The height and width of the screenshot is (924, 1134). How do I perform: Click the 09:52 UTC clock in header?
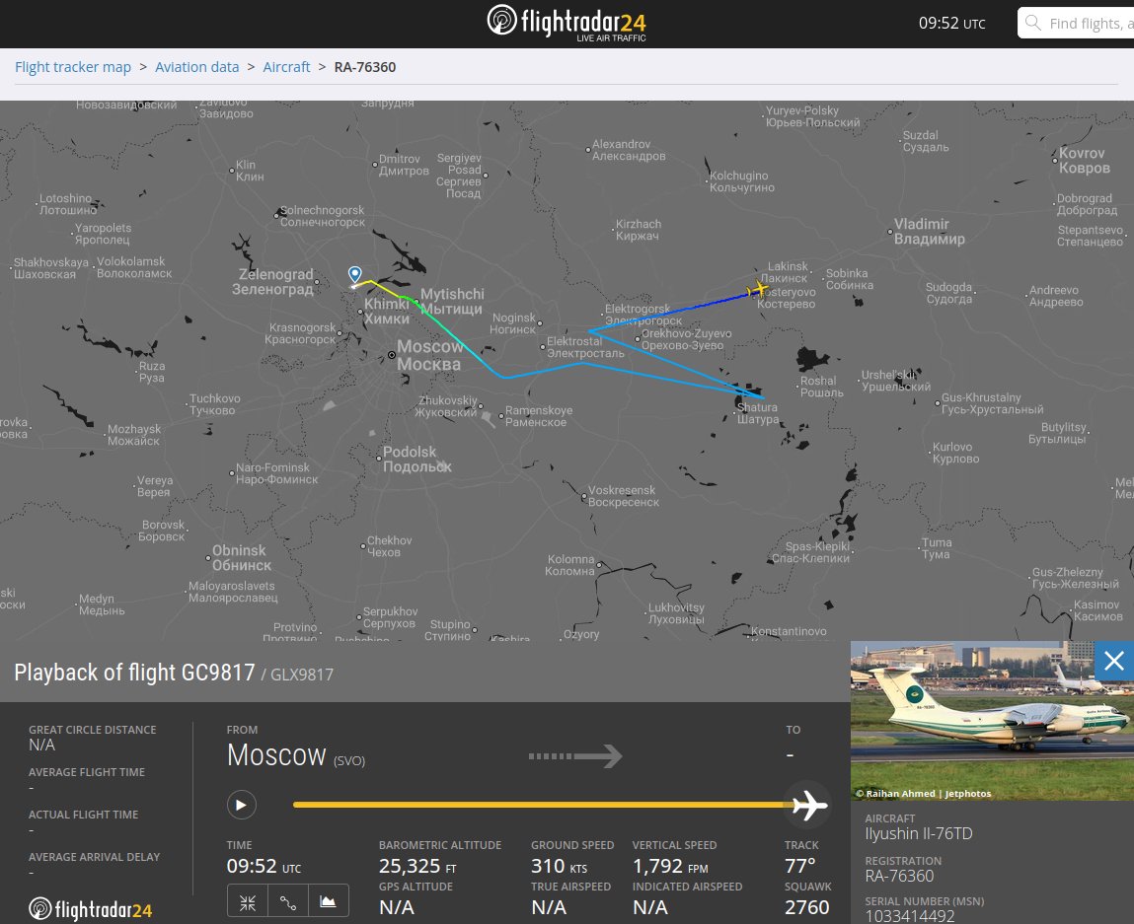coord(951,23)
